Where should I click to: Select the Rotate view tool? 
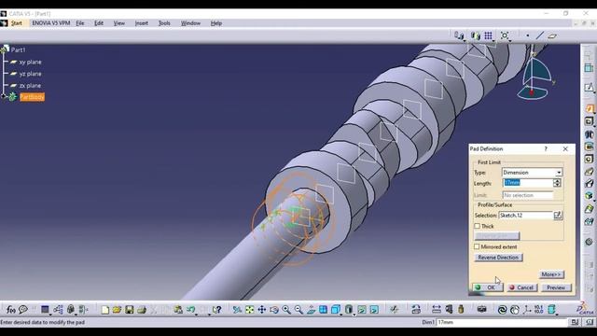[273, 310]
